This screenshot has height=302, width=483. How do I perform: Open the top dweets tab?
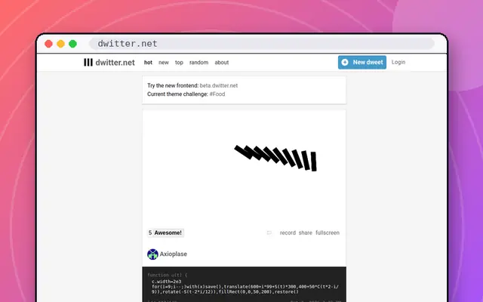179,63
